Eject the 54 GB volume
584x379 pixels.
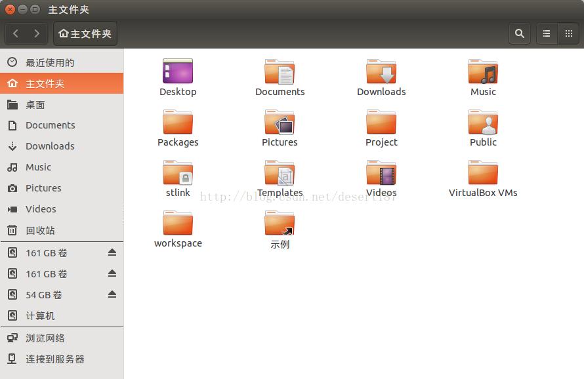tap(112, 294)
